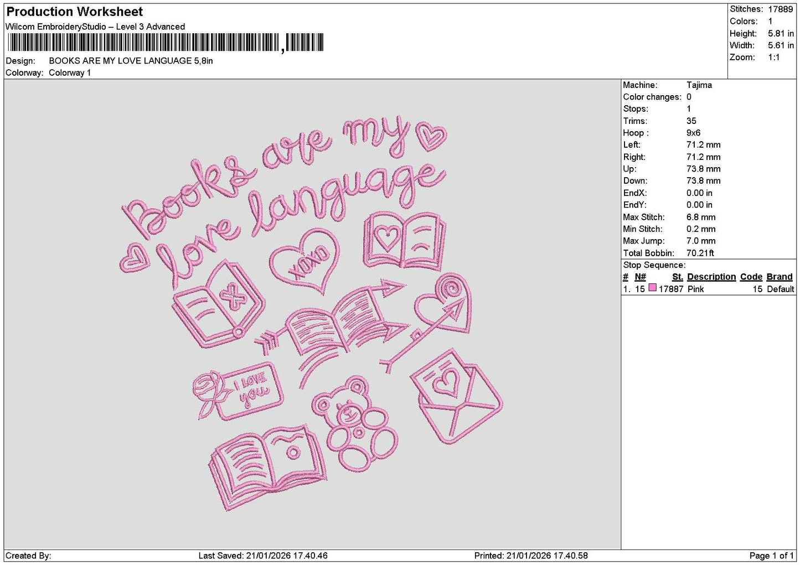
Task: Click the Width value '5.61 in'
Action: tap(781, 46)
